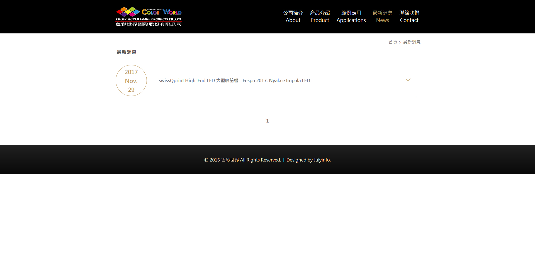Viewport: 535px width, 269px height.
Task: Click the COLOR WORLD IMAGE PRODUCTS text logo
Action: [149, 19]
